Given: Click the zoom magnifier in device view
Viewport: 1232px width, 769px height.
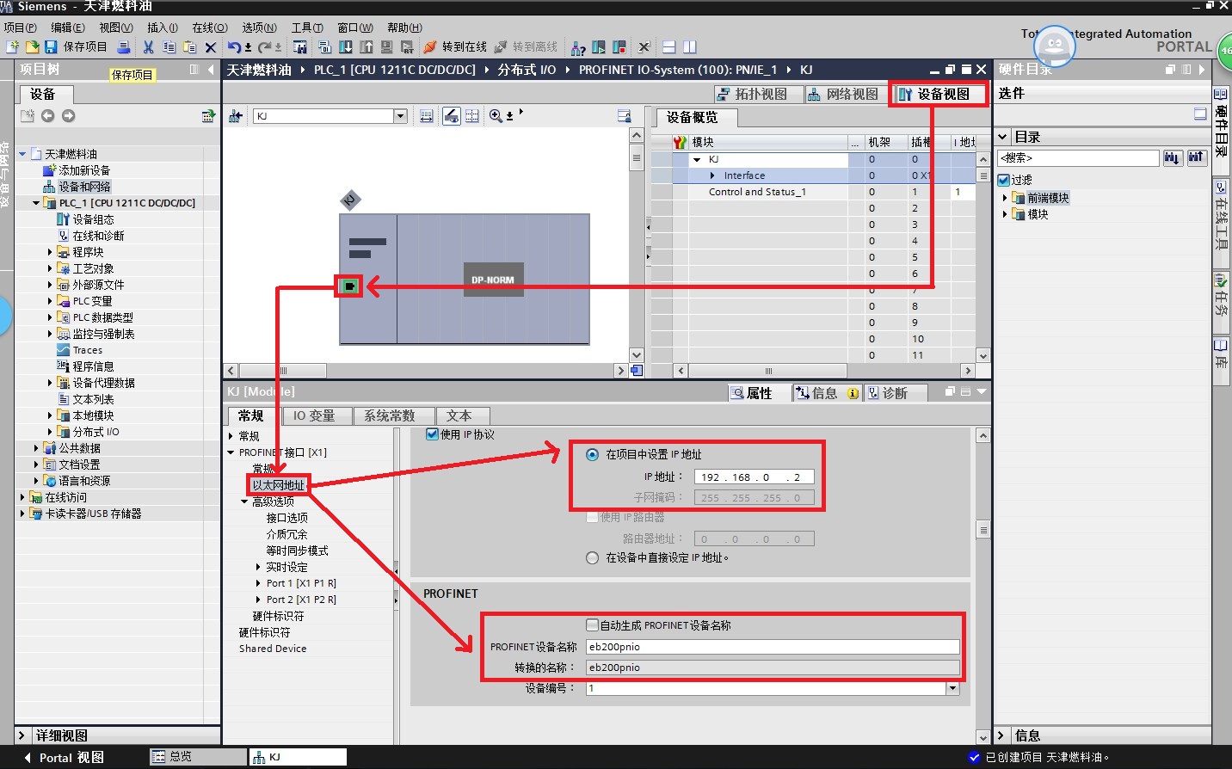Looking at the screenshot, I should pyautogui.click(x=496, y=115).
